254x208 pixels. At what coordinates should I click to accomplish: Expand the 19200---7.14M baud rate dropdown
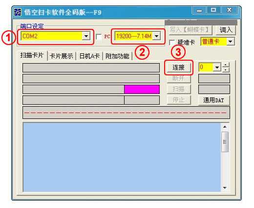[156, 36]
